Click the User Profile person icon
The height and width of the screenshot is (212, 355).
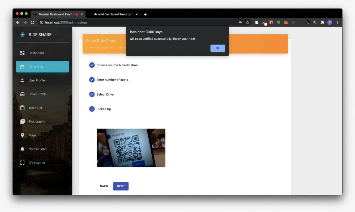click(x=22, y=80)
